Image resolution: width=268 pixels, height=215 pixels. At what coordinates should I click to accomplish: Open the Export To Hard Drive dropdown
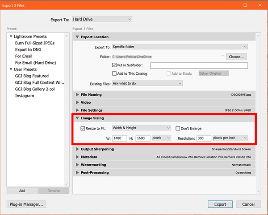[102, 19]
